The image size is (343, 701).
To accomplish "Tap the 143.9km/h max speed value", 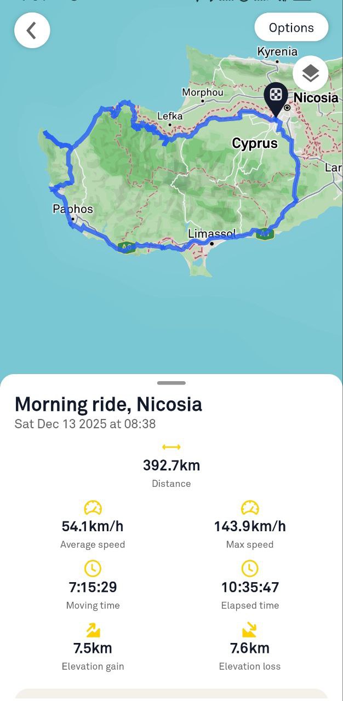I will 250,526.
